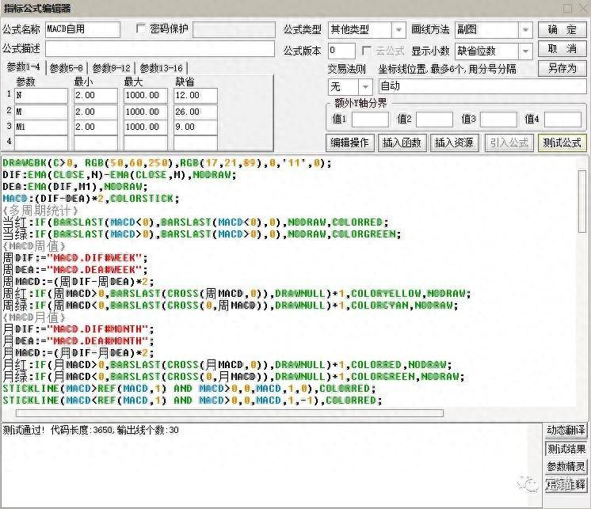Click the 坐标线位置 field showing 自动
Viewport: 591px width, 509px height.
click(x=482, y=86)
